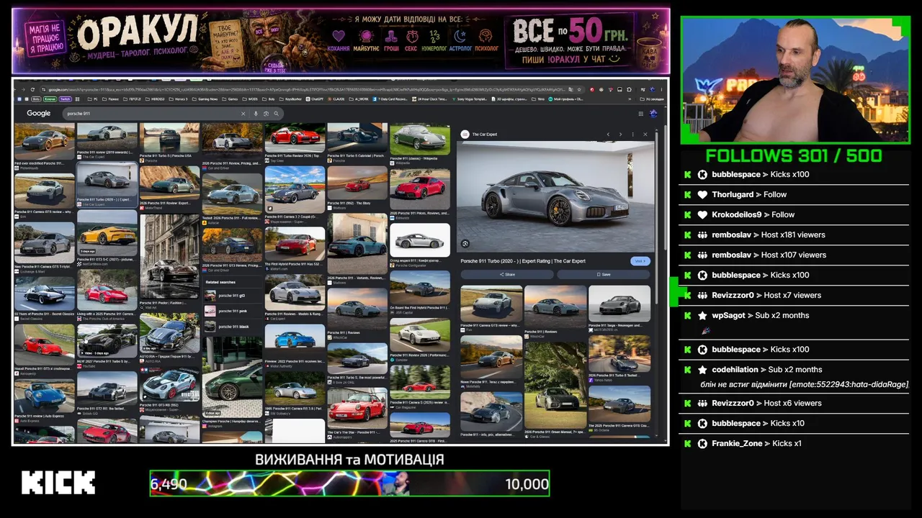Open related search porsche 911 gt3
The width and height of the screenshot is (922, 518).
(232, 296)
